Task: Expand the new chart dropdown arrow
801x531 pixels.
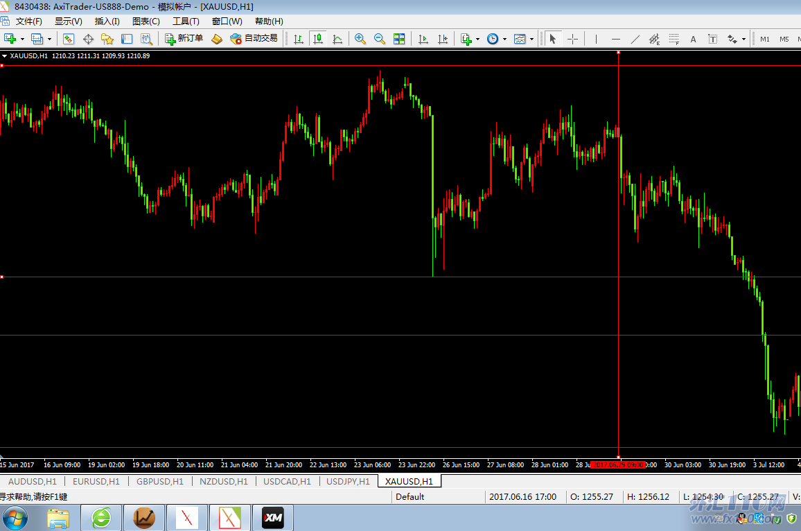Action: pyautogui.click(x=22, y=40)
